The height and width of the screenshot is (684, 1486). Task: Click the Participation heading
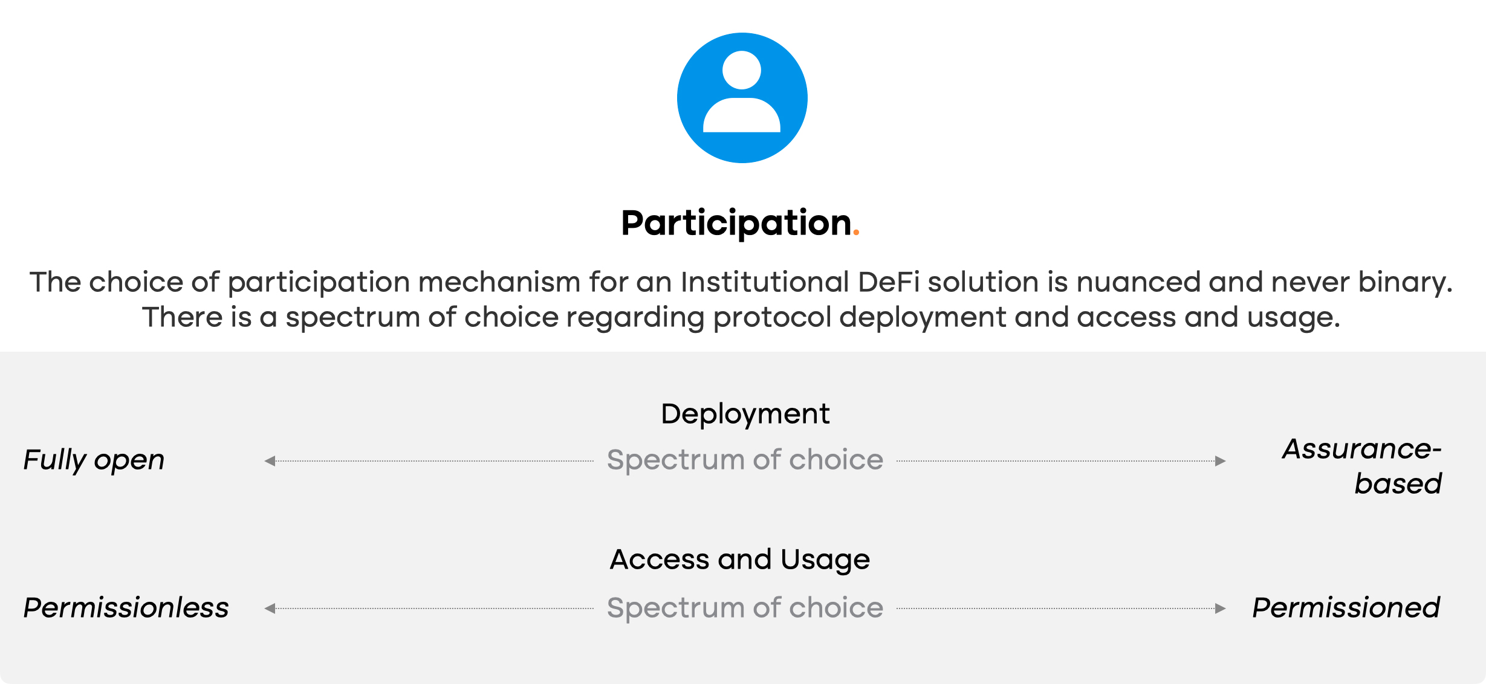click(x=736, y=223)
